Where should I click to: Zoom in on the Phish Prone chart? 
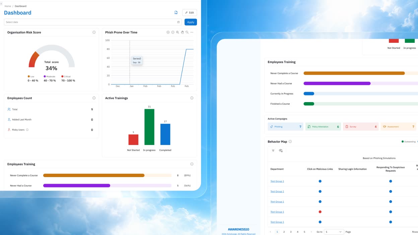(168, 32)
